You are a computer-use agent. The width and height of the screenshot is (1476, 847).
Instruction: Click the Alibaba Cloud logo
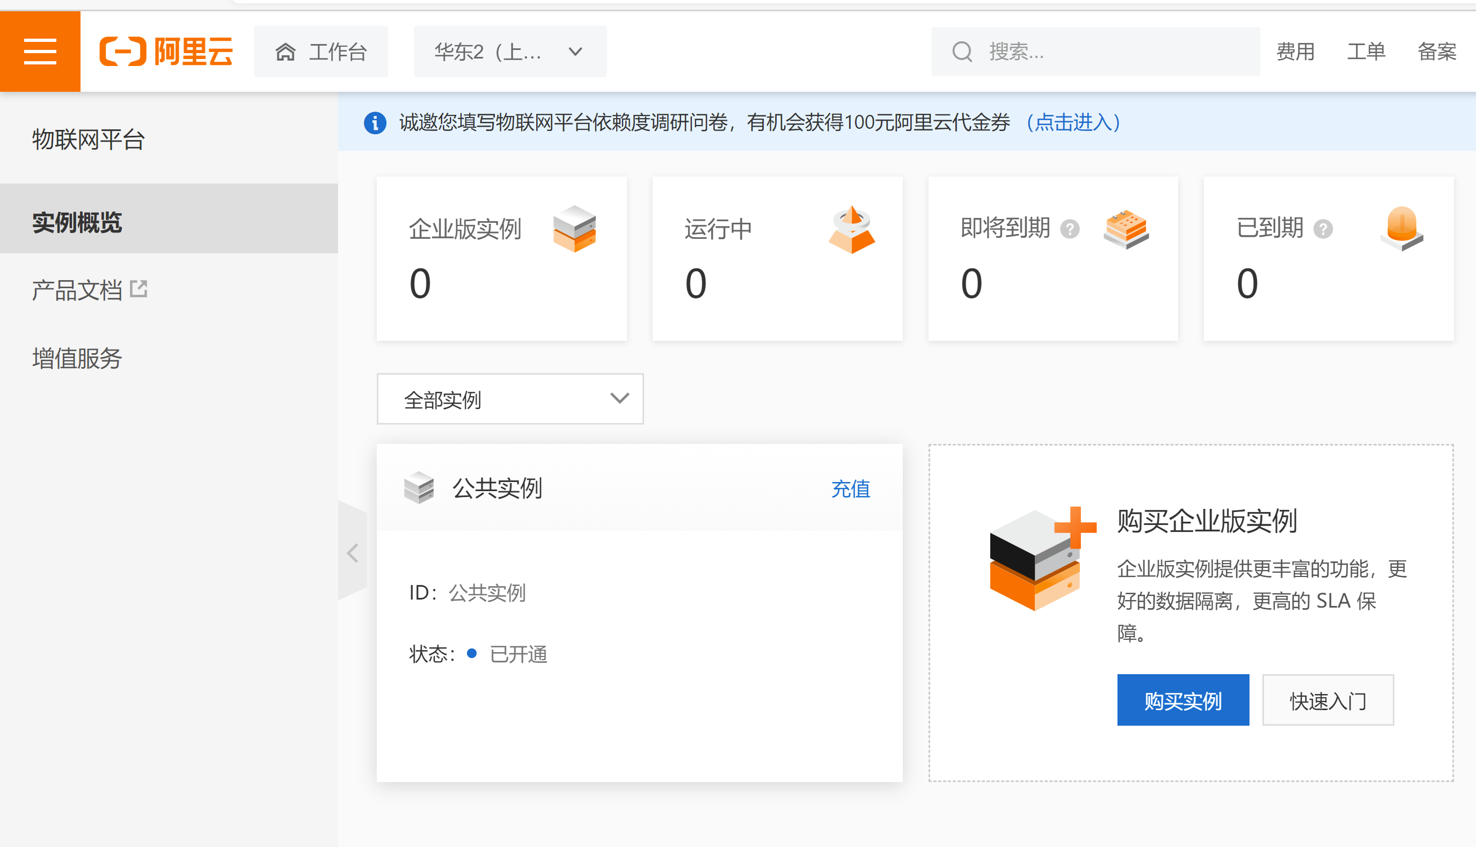coord(166,51)
